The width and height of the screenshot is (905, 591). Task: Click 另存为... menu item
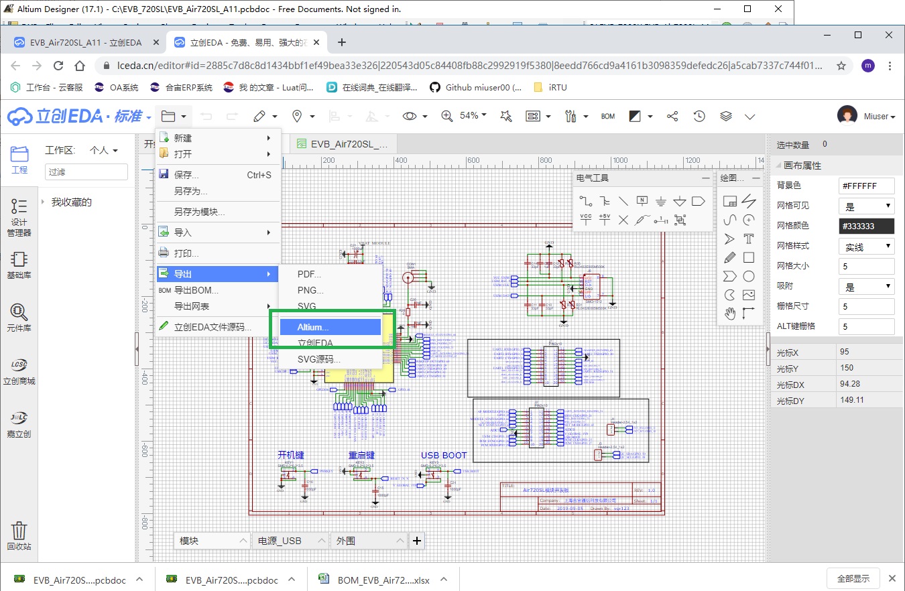click(218, 191)
